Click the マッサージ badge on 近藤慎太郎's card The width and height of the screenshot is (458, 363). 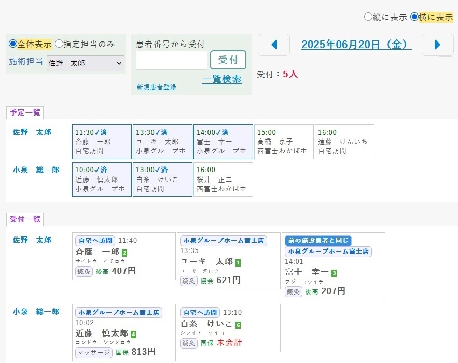click(x=94, y=353)
